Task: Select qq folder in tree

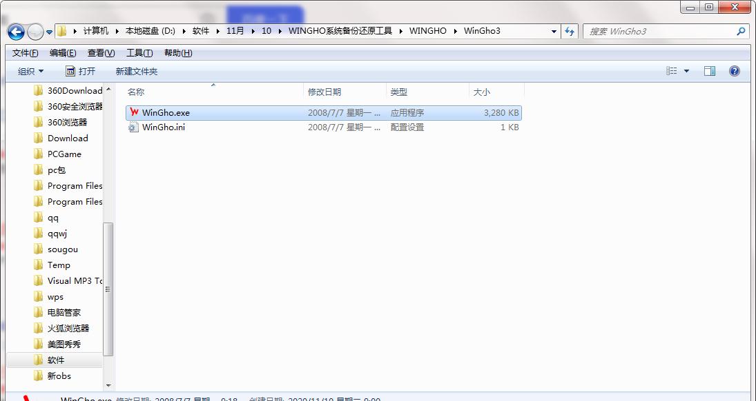Action: (x=53, y=218)
